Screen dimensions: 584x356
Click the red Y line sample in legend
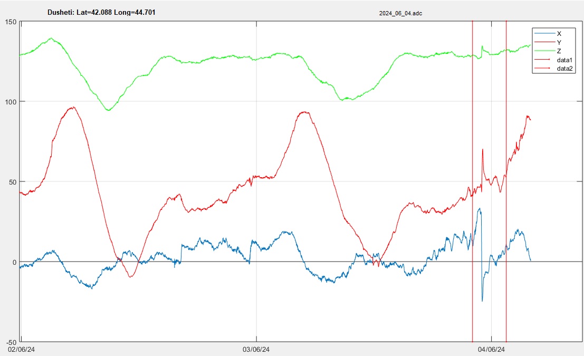(545, 42)
